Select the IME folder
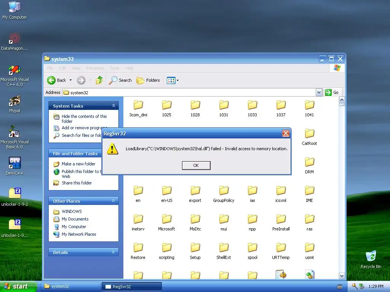Viewport: 390px width, 292px height. tap(309, 194)
